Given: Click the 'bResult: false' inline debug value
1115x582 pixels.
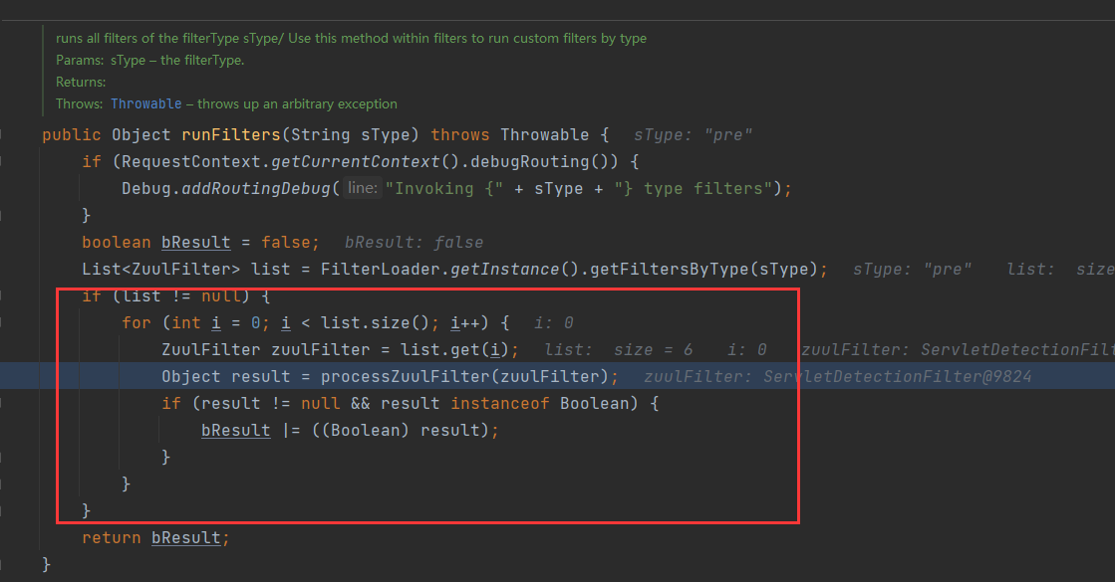Looking at the screenshot, I should pyautogui.click(x=414, y=243).
